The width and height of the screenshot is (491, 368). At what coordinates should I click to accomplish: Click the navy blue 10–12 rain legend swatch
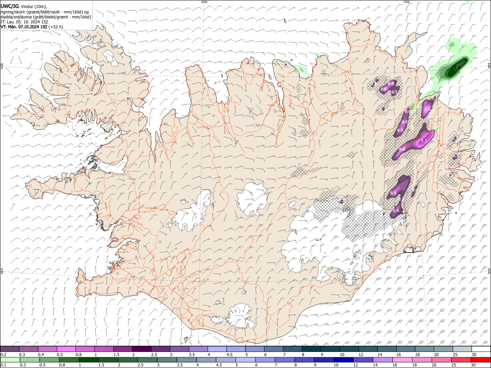click(x=343, y=360)
